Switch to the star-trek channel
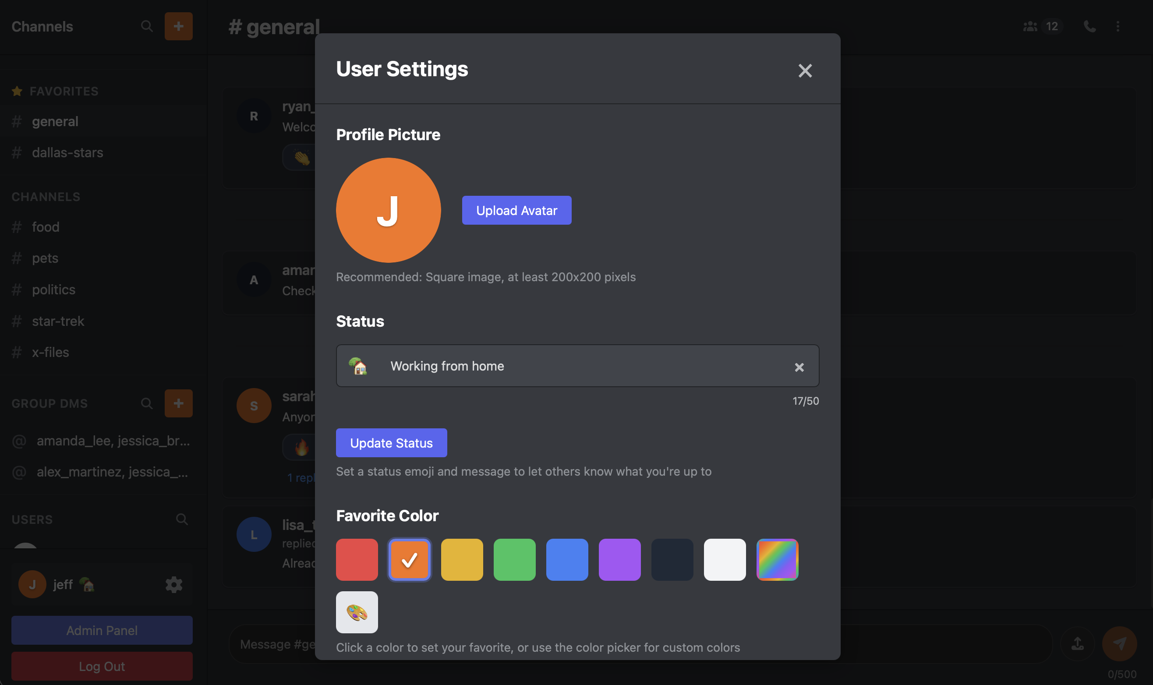 point(103,321)
